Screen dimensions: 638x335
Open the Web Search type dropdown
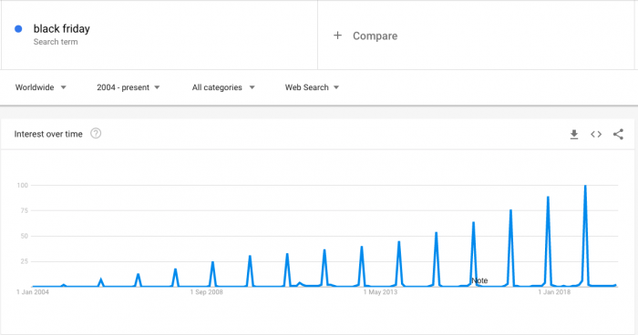[x=312, y=87]
